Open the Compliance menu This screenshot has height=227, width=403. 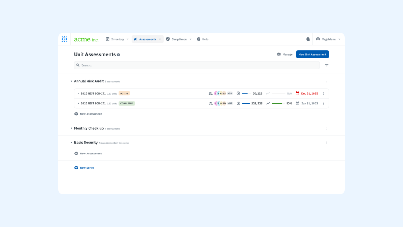pos(179,39)
